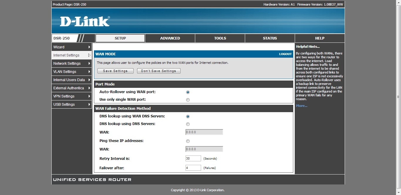Viewport: 401px width, 195px height.
Task: Click the Save Settings button
Action: 115,71
